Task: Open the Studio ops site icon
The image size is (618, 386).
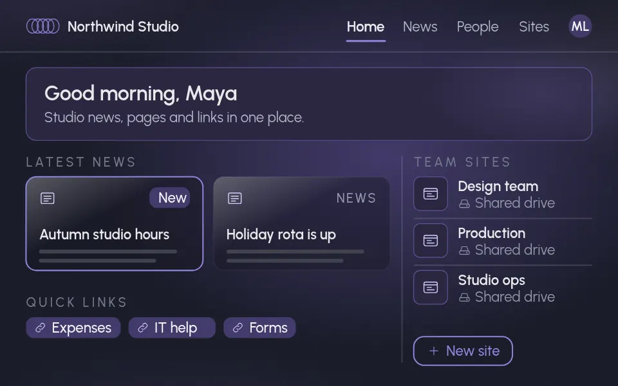Action: (x=431, y=288)
